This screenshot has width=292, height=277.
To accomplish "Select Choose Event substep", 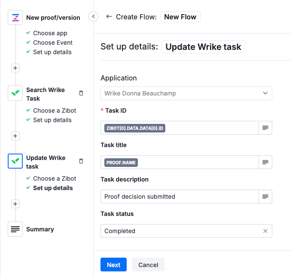I will click(x=53, y=43).
